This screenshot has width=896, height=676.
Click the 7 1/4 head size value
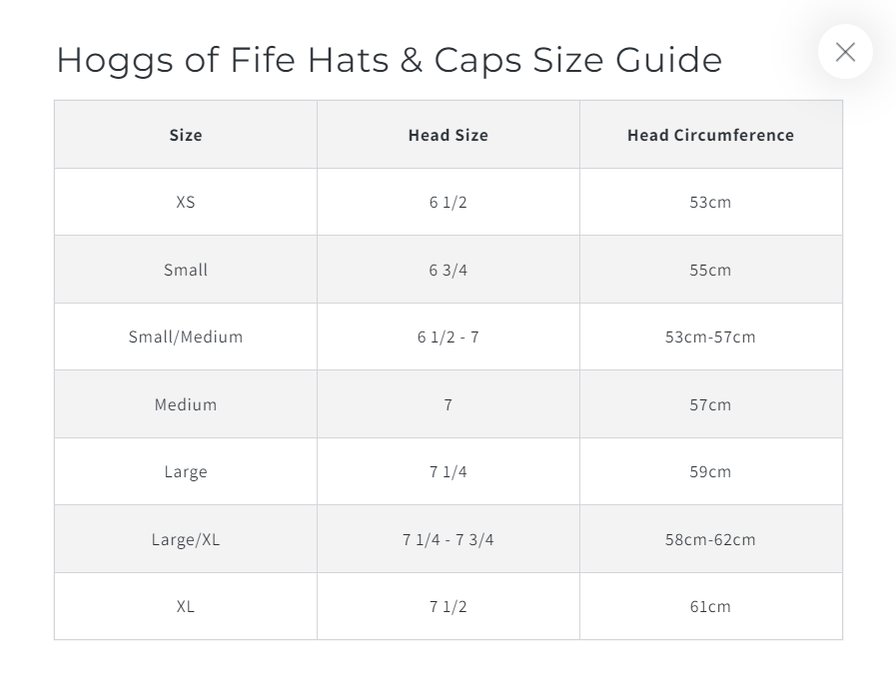(x=448, y=471)
